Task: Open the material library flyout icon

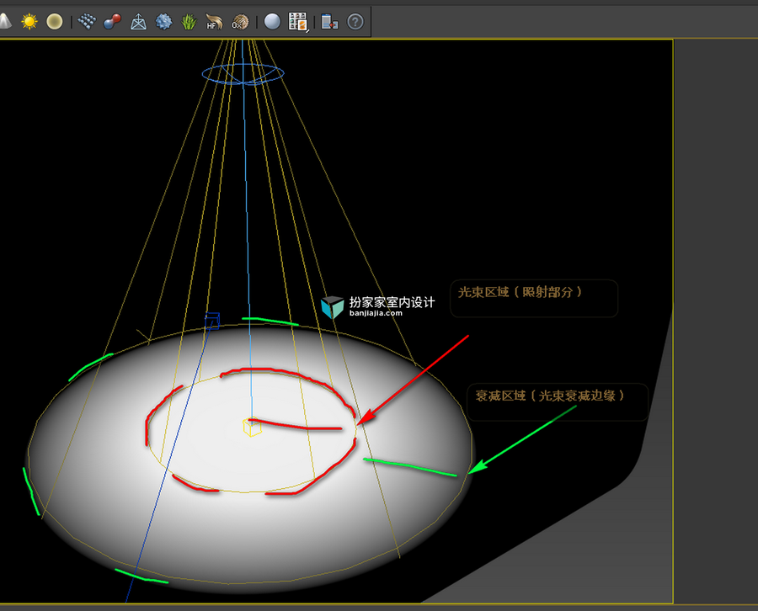Action: coord(298,22)
